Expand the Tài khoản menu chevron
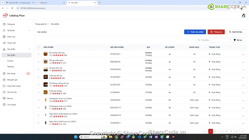This screenshot has width=249, height=140. (29, 30)
